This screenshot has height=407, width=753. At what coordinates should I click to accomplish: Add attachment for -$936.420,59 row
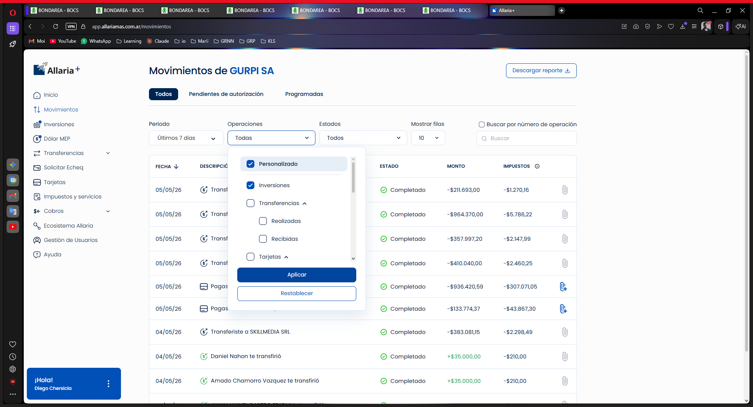(x=563, y=287)
